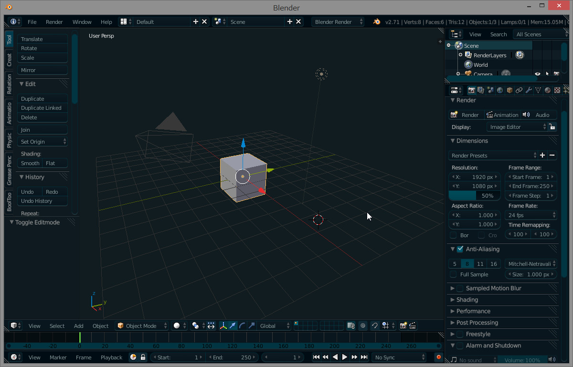Open the Texture properties tab (checker icon)
The image size is (573, 367).
[557, 90]
